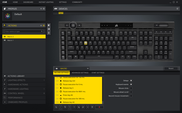Click the Revert button
182x113 pixels.
pos(171,68)
